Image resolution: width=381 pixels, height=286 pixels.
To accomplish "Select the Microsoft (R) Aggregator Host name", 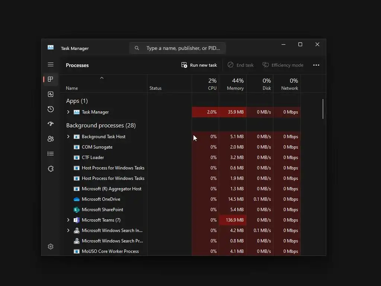I will 112,189.
